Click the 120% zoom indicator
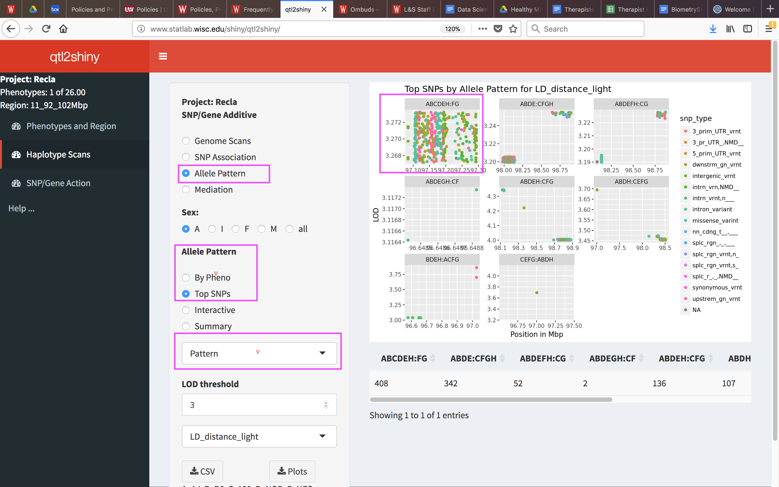Image resolution: width=779 pixels, height=487 pixels. pyautogui.click(x=452, y=29)
